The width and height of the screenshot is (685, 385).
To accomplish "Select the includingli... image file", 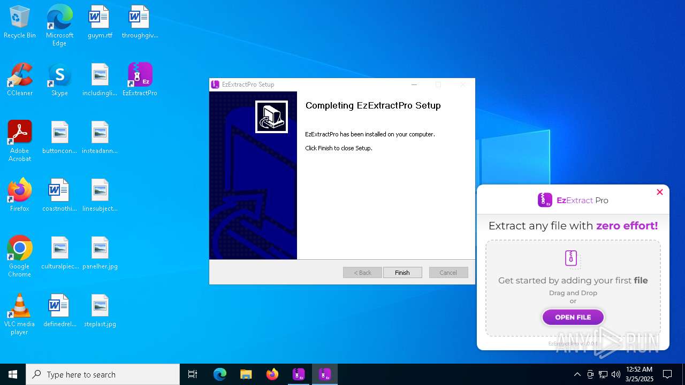I will [100, 80].
